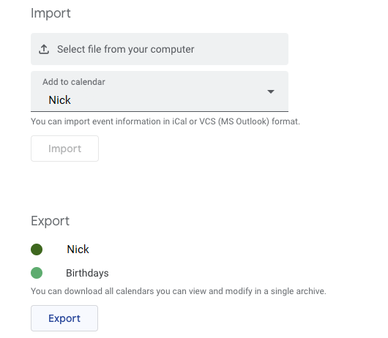Viewport: 388px width, 338px height.
Task: Click the upload arrow icon
Action: tap(44, 49)
